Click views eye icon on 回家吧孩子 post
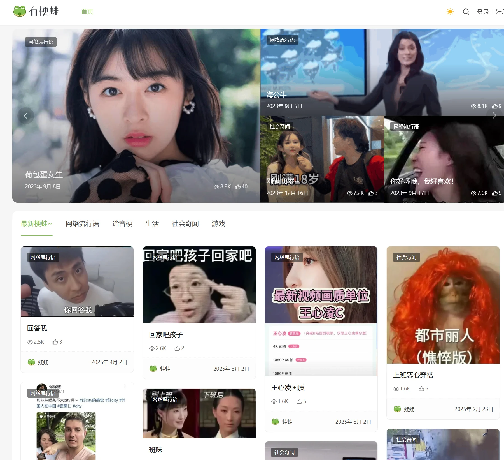504x460 pixels. (152, 349)
